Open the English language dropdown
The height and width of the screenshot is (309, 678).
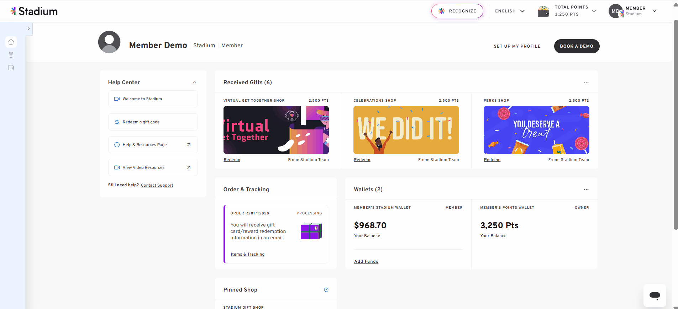pos(510,11)
